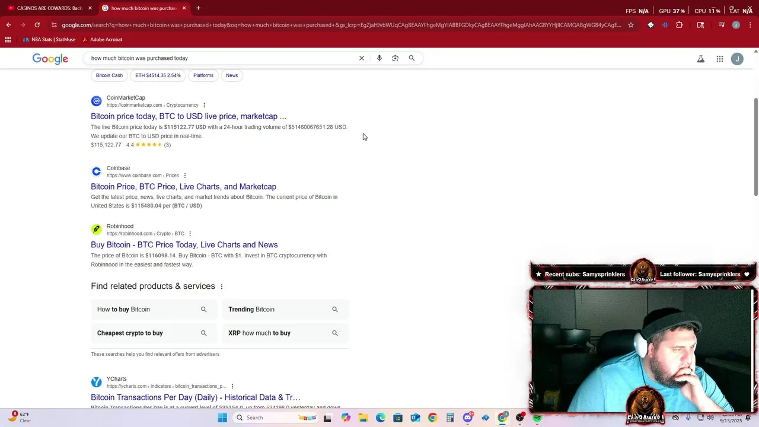Click the CoinMarketCap favicon
The width and height of the screenshot is (759, 427).
[x=96, y=101]
